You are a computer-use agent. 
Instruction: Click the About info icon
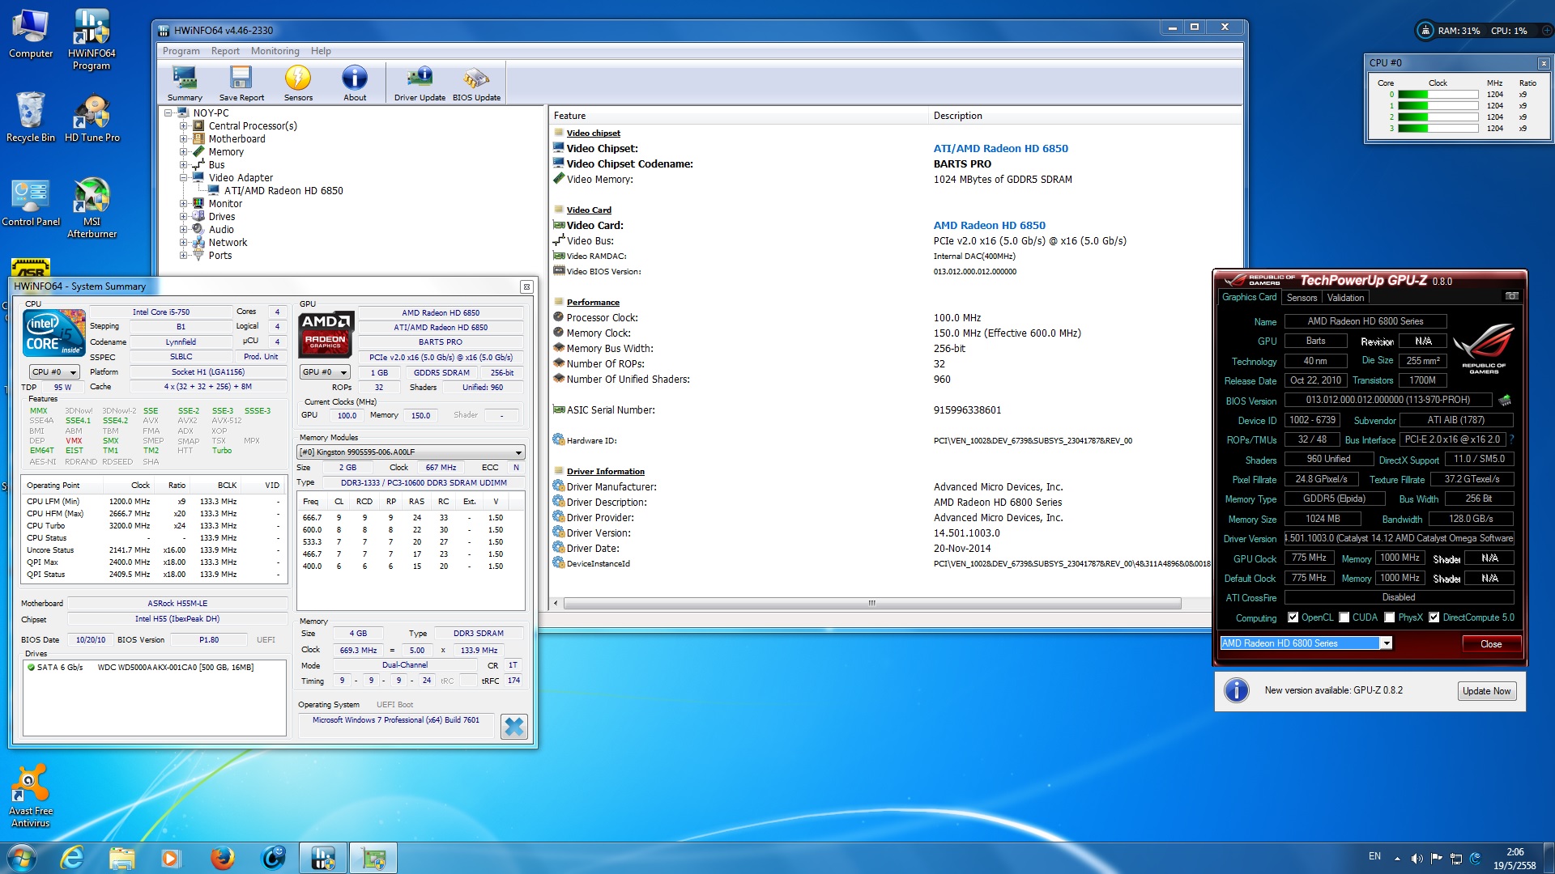355,83
